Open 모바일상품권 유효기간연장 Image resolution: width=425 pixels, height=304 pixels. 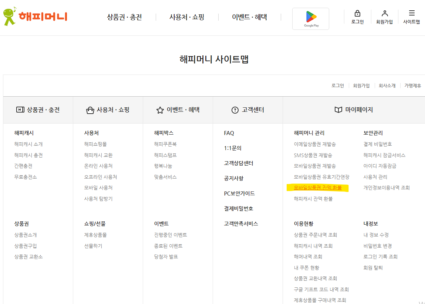tap(322, 177)
